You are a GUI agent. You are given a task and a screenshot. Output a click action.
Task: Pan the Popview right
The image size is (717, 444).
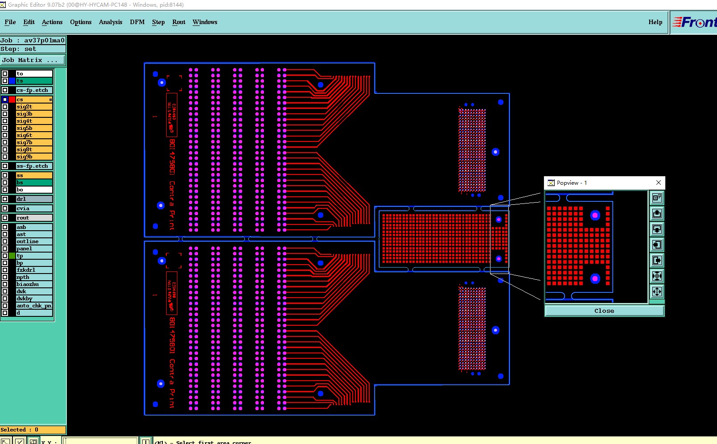657,260
